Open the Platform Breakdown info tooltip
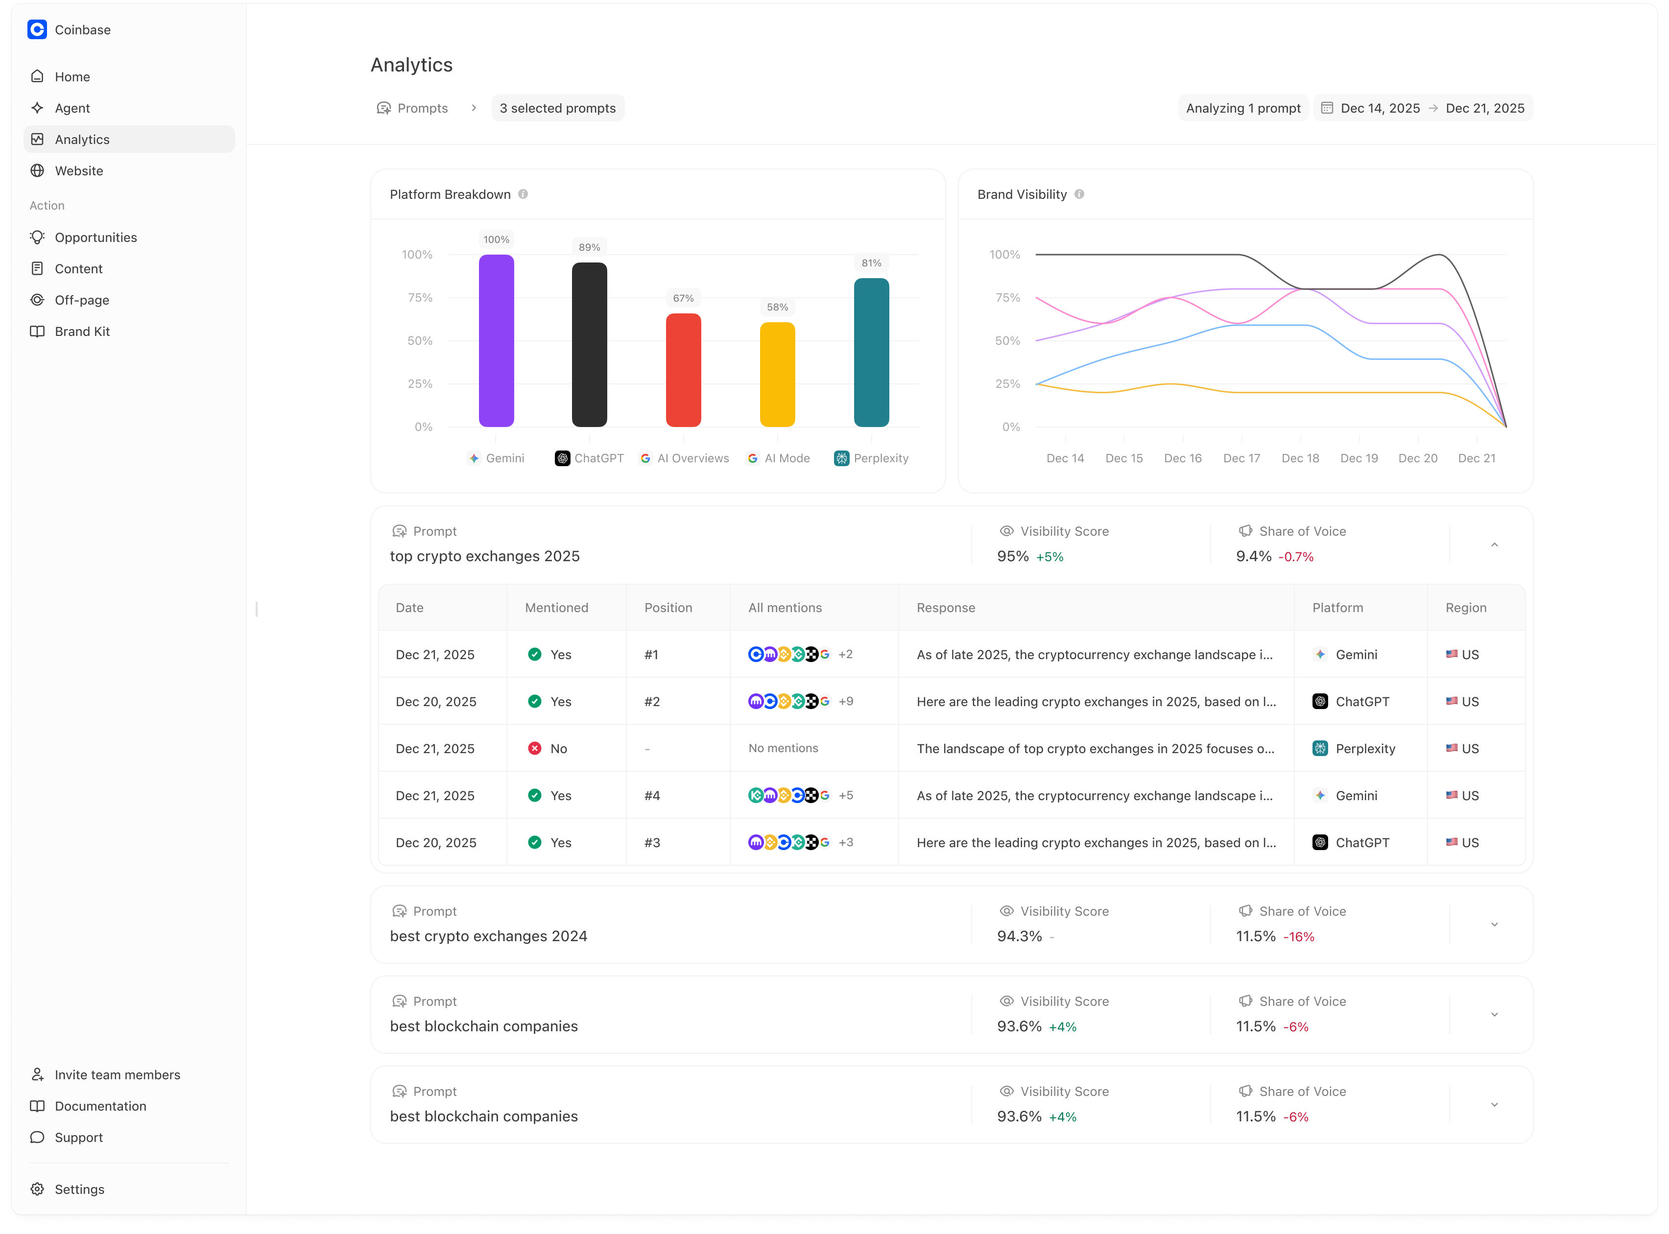Screen dimensions: 1669x1234 point(524,193)
